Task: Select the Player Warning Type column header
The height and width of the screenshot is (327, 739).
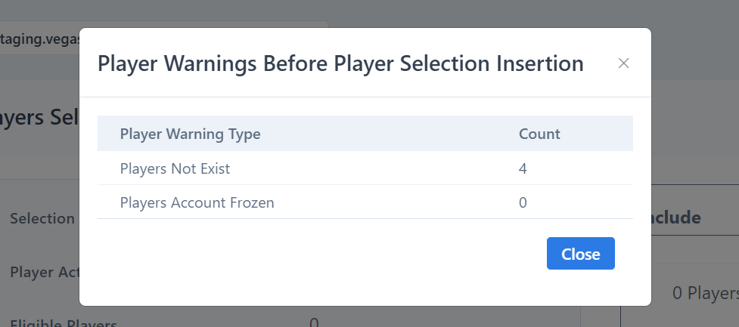Action: pyautogui.click(x=190, y=134)
